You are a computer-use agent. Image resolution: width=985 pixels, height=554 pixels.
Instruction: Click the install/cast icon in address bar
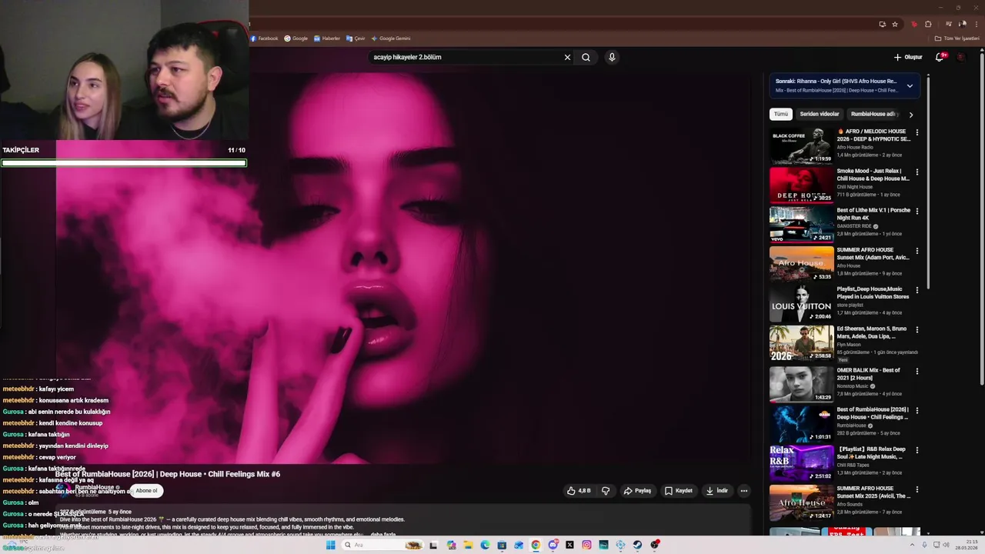pos(882,24)
